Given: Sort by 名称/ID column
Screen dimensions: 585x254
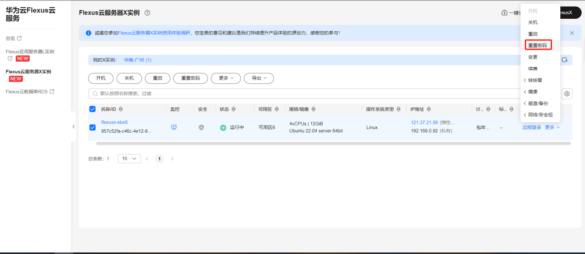Looking at the screenshot, I should (121, 109).
